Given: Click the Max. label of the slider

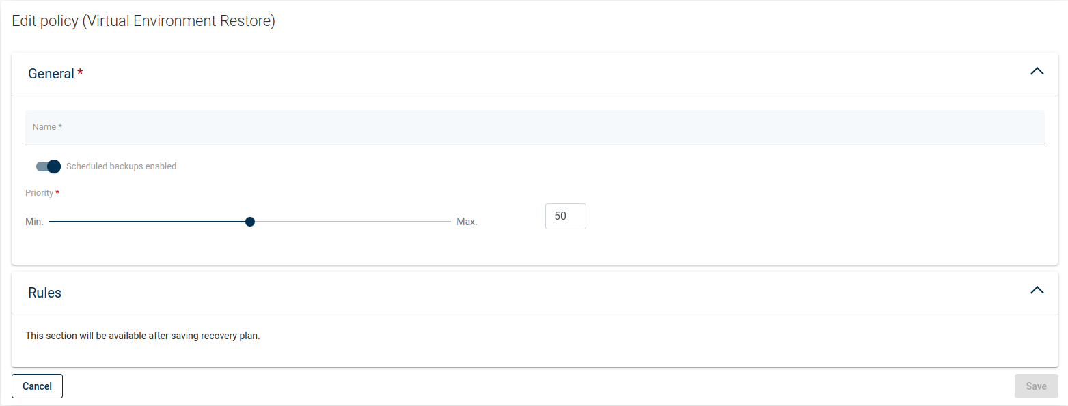Looking at the screenshot, I should click(x=467, y=222).
